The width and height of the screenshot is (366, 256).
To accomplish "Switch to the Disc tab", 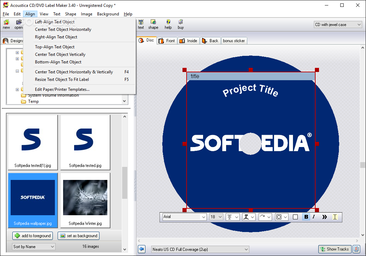I will 146,40.
